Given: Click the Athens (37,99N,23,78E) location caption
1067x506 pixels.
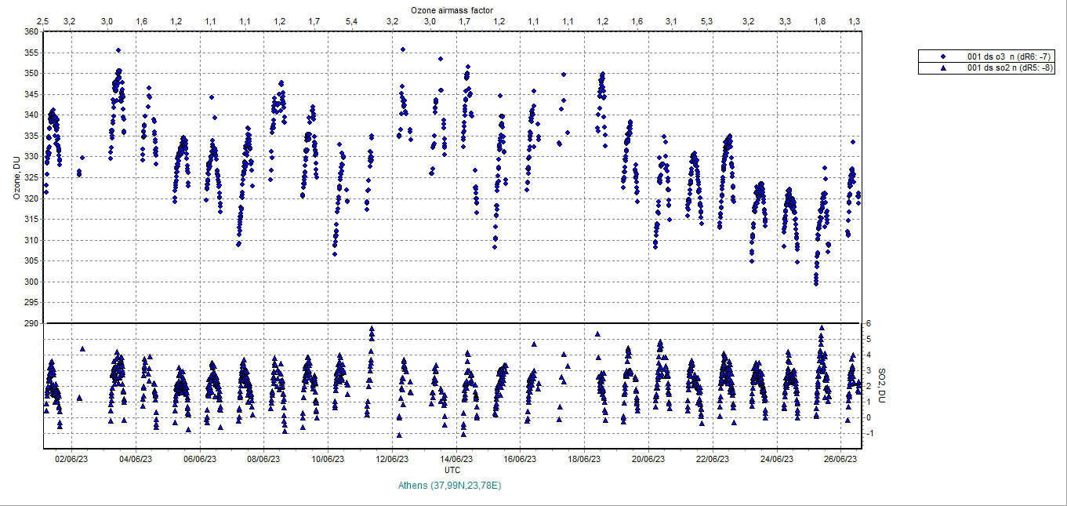Looking at the screenshot, I should click(x=449, y=486).
